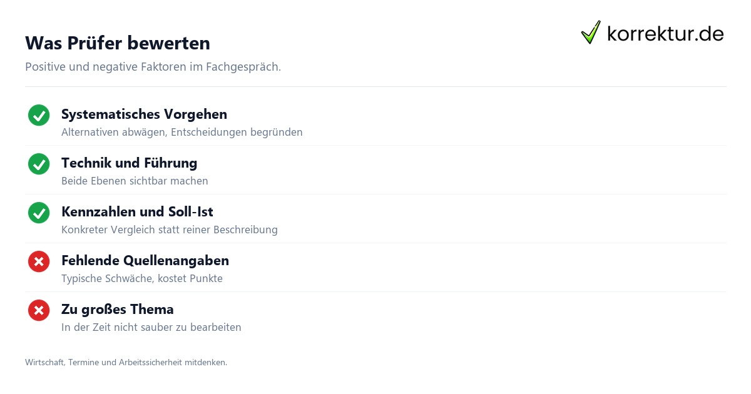
Task: Click the red X icon beside Fehlende Quellenangaben
Action: (x=39, y=261)
